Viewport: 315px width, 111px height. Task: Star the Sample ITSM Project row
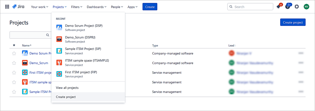click(14, 92)
